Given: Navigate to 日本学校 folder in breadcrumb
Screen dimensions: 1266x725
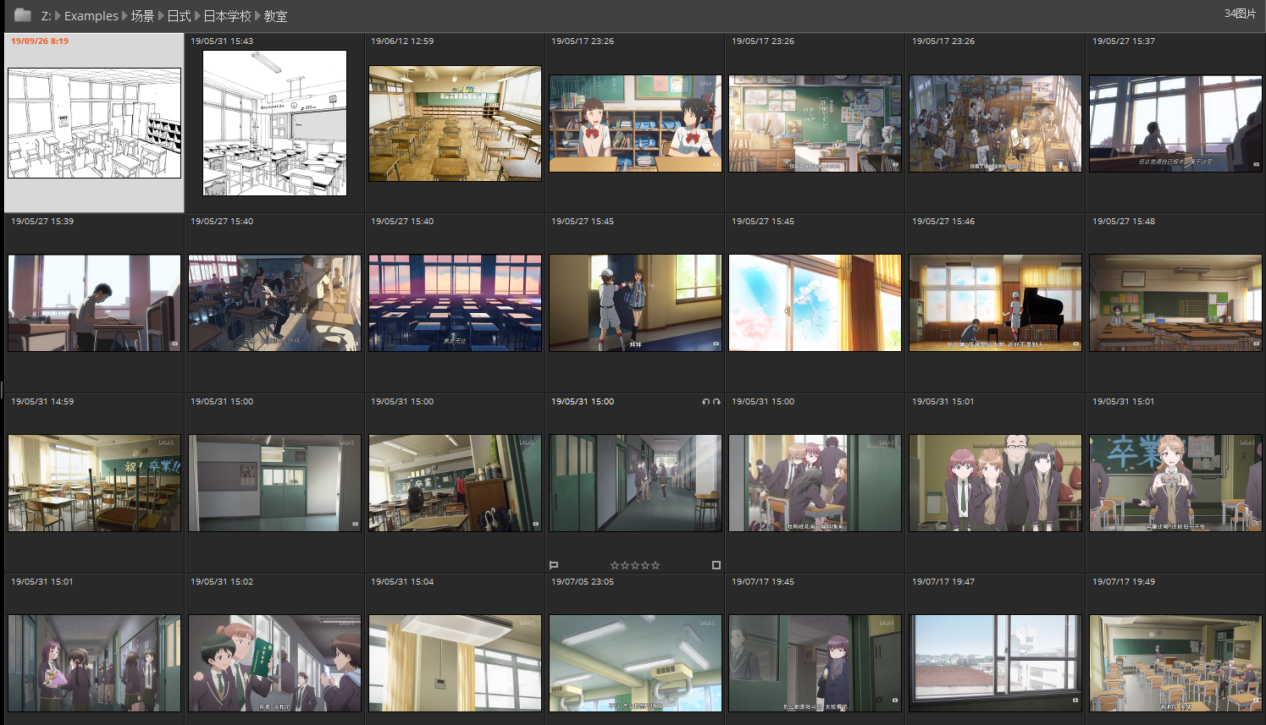Looking at the screenshot, I should click(227, 16).
